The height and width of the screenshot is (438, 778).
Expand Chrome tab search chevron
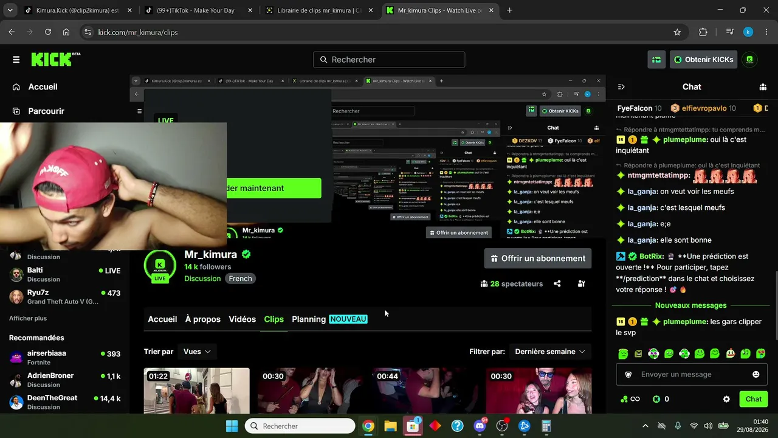coord(10,10)
